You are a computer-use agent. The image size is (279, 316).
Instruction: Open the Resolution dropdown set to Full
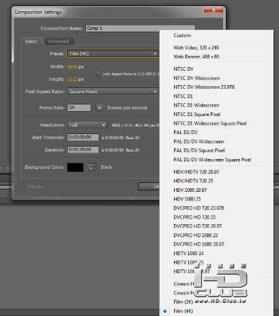[x=87, y=125]
